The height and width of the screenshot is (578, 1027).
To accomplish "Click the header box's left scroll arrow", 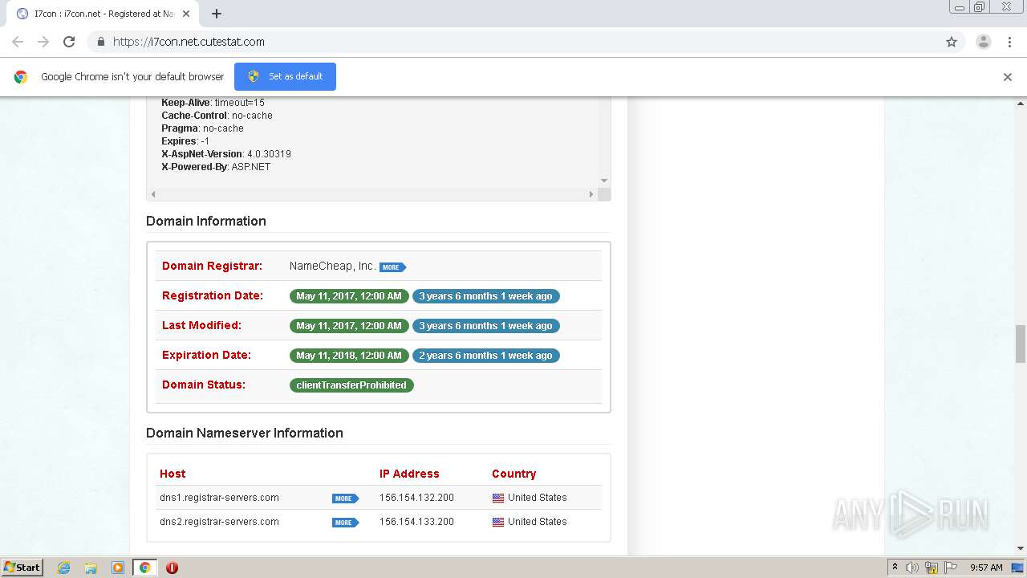I will (x=153, y=194).
